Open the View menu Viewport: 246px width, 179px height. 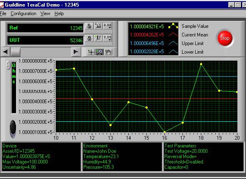(x=46, y=14)
